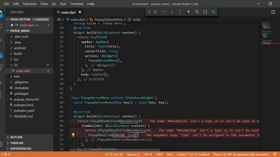The height and width of the screenshot is (157, 280).
Task: Click the editor horizontal scrollbar
Action: pyautogui.click(x=115, y=150)
